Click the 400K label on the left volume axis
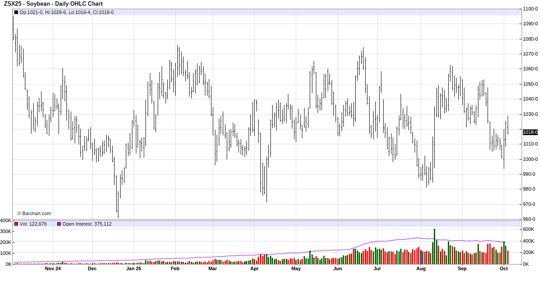Viewport: 540px width, 282px height. coord(6,220)
